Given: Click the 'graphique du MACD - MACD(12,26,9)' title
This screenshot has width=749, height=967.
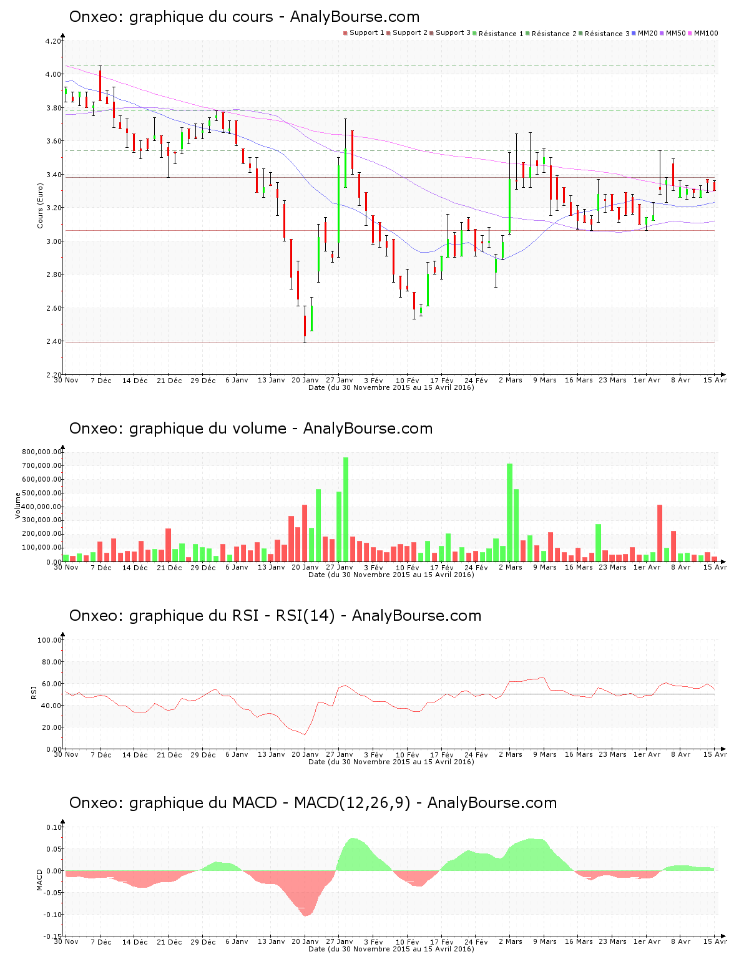Looking at the screenshot, I should 270,803.
